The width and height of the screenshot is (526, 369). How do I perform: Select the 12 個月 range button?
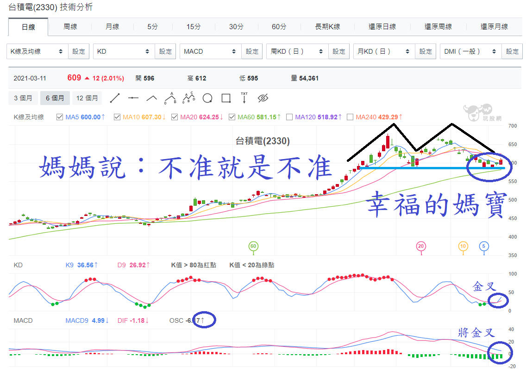[87, 98]
